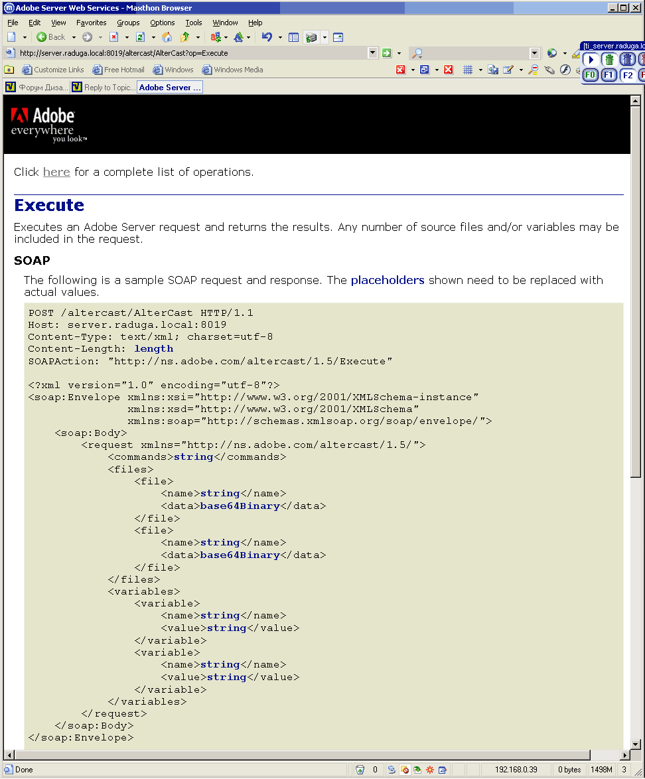The height and width of the screenshot is (779, 645).
Task: Click the Refresh page icon
Action: tap(141, 37)
